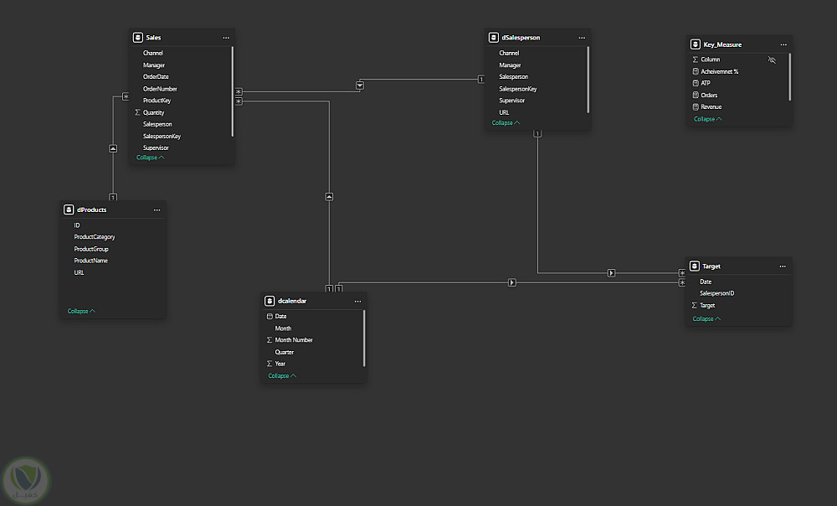Click the calendar icon beside dcalendar Date
837x506 pixels.
tap(270, 317)
